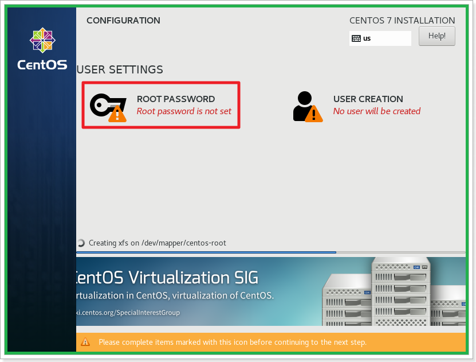Click the server rack image in banner
Screen dimensions: 476x362
(x=394, y=292)
